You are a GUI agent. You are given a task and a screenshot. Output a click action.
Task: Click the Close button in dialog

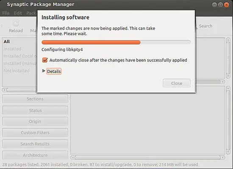(177, 83)
